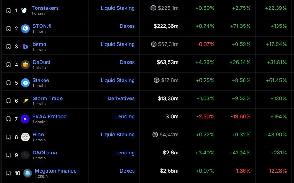Click Liquid Staking category in Stakee row
The width and height of the screenshot is (294, 183).
[x=117, y=80]
